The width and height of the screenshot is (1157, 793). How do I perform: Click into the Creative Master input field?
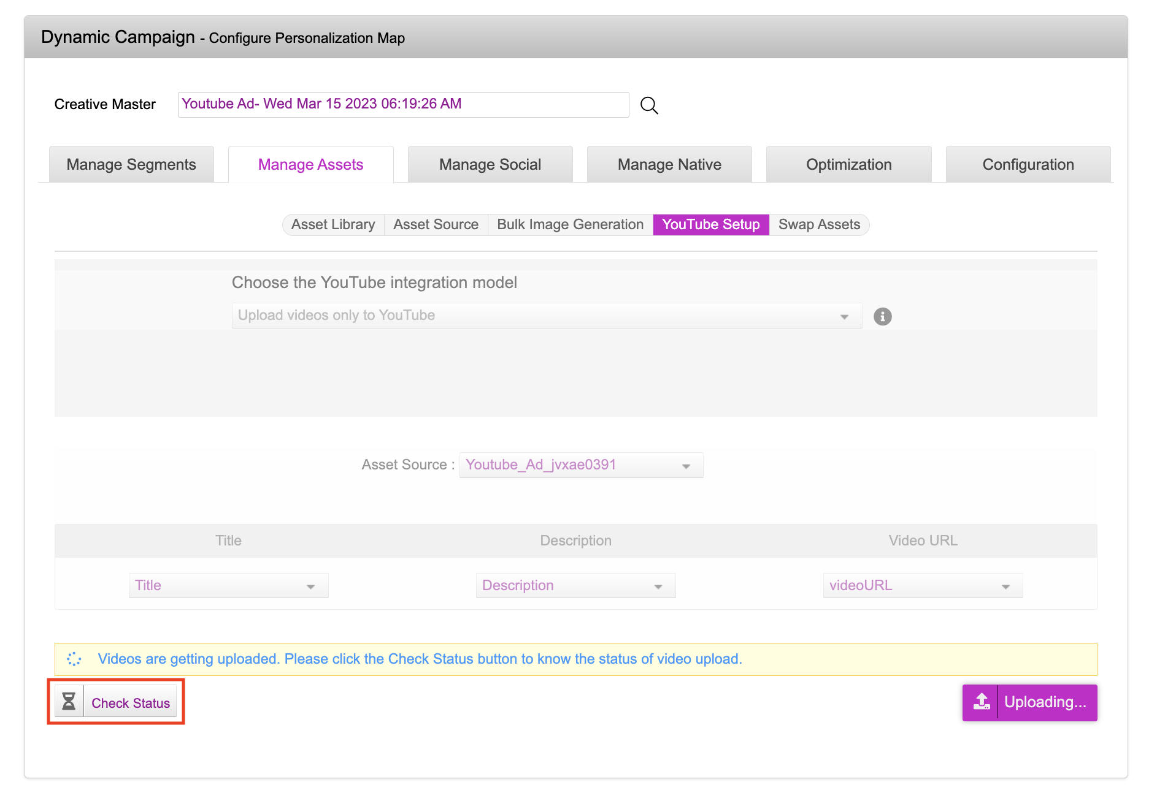click(x=402, y=105)
